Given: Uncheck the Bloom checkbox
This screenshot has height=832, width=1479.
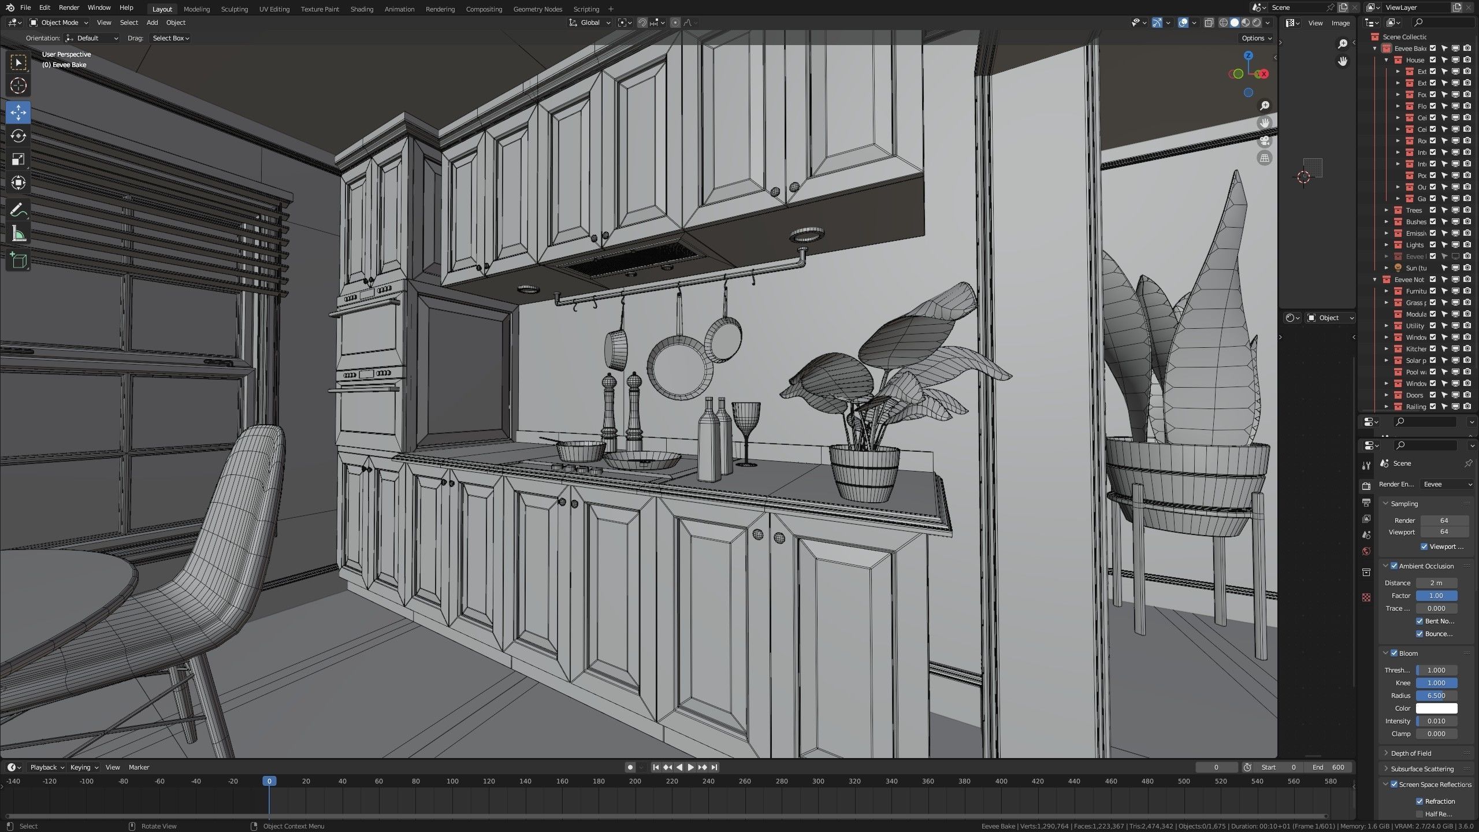Looking at the screenshot, I should point(1394,653).
